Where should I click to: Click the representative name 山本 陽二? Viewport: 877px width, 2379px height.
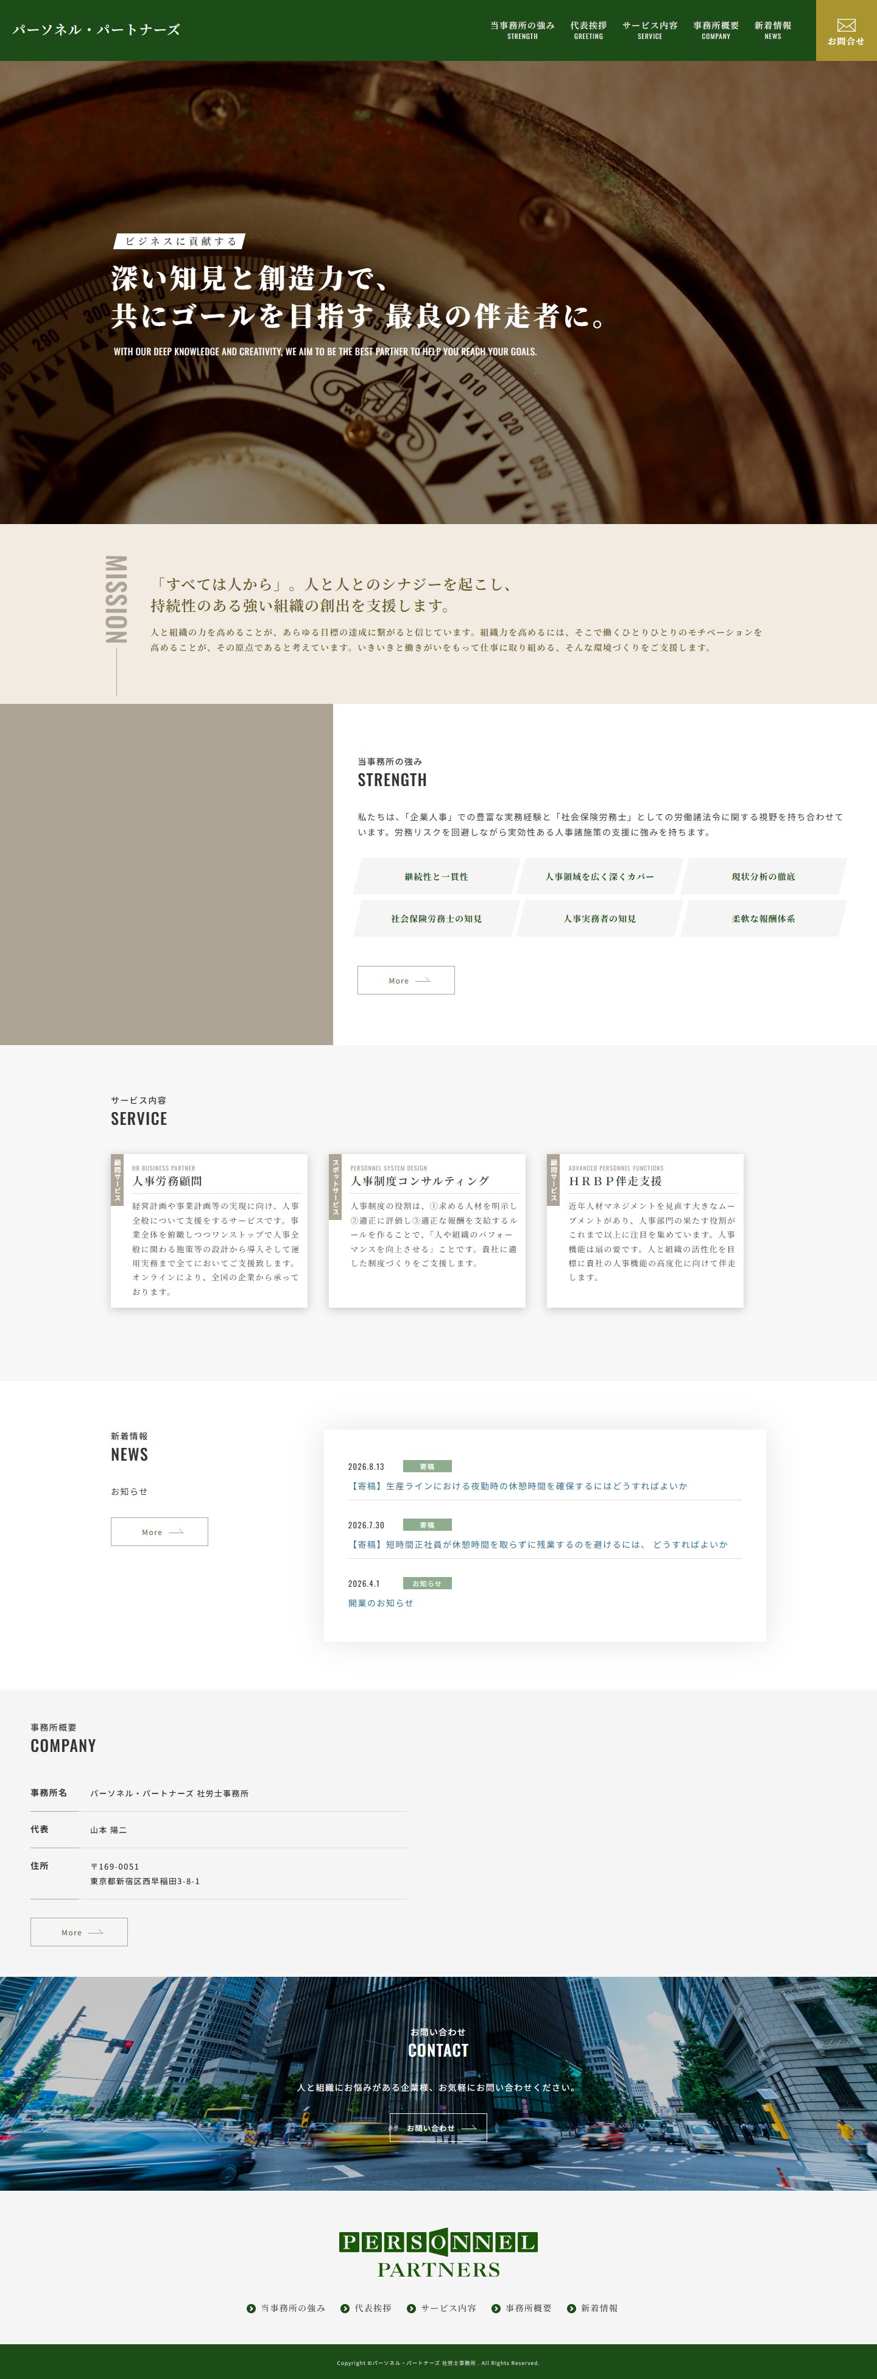pyautogui.click(x=109, y=1829)
